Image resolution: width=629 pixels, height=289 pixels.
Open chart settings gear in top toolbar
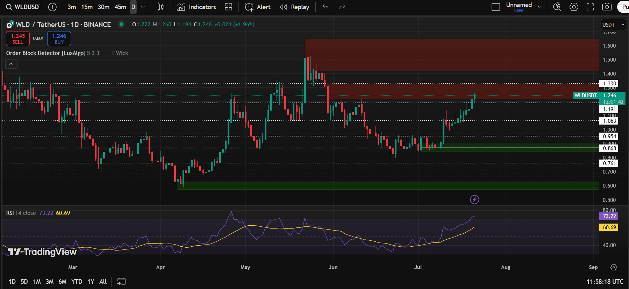(574, 7)
